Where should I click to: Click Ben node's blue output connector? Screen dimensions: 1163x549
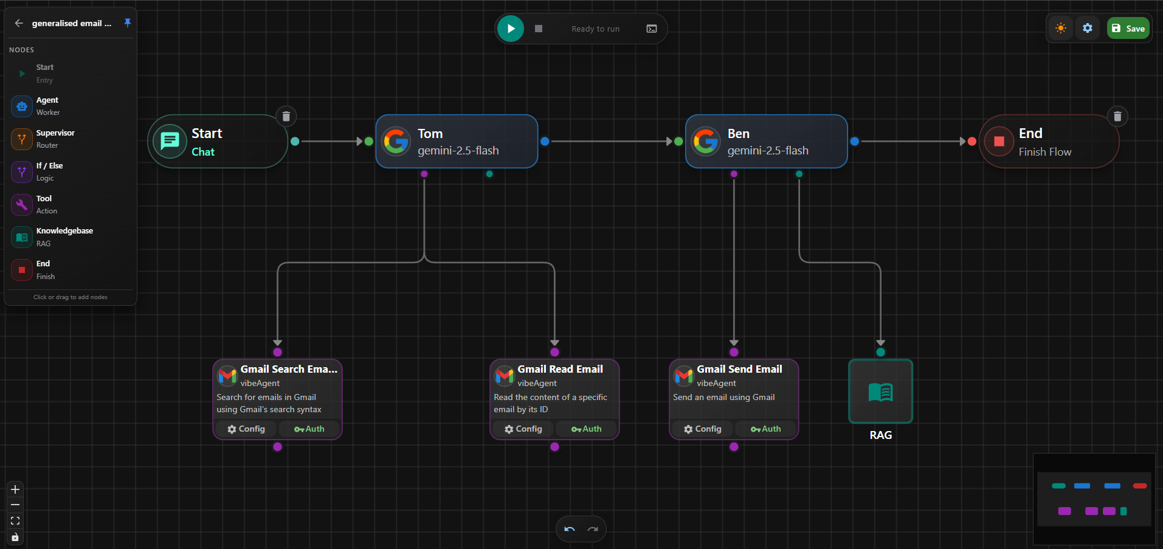point(855,141)
